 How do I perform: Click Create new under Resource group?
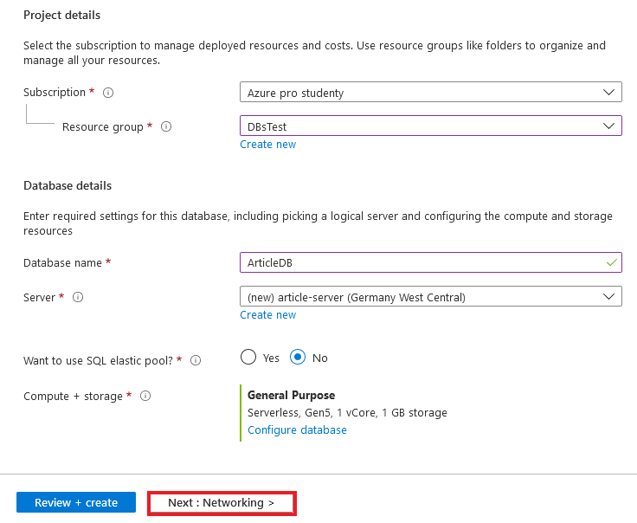coord(267,145)
